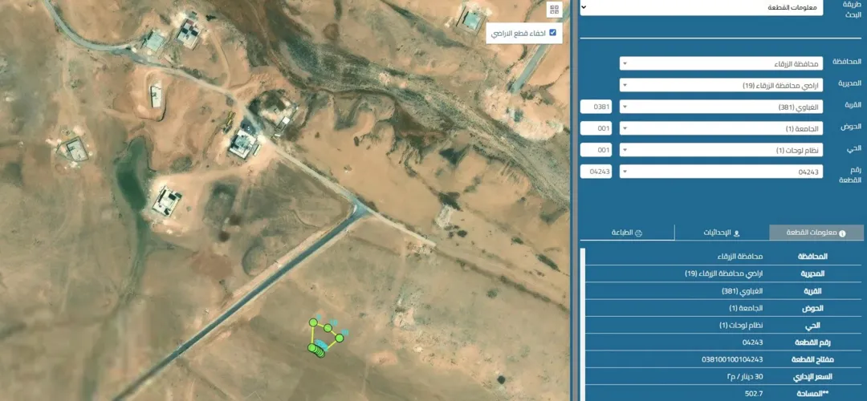
Task: Switch to the الإحداثيات tab
Action: 722,233
